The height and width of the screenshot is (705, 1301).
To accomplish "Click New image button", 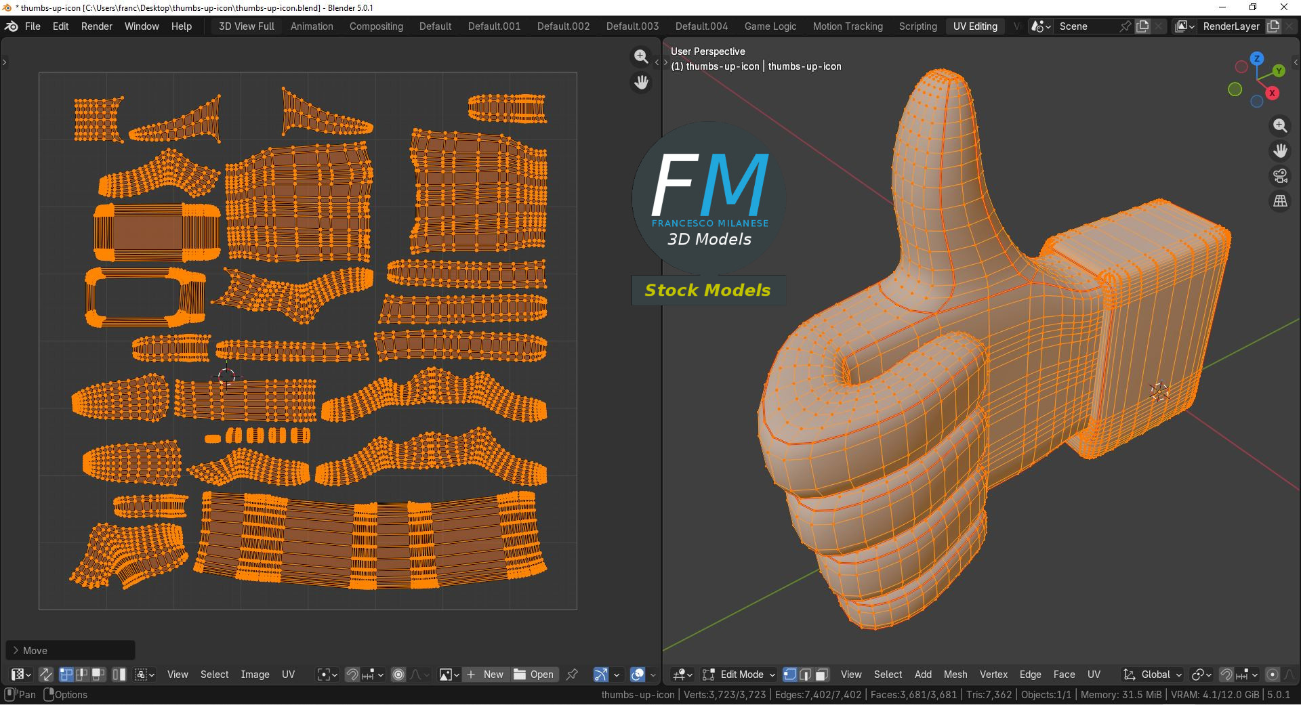I will tap(486, 675).
